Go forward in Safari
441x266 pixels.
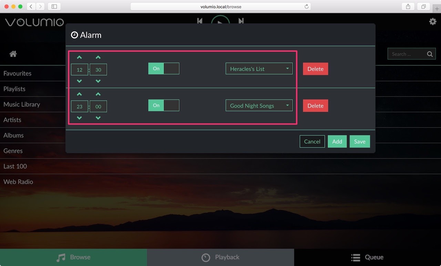pos(40,7)
